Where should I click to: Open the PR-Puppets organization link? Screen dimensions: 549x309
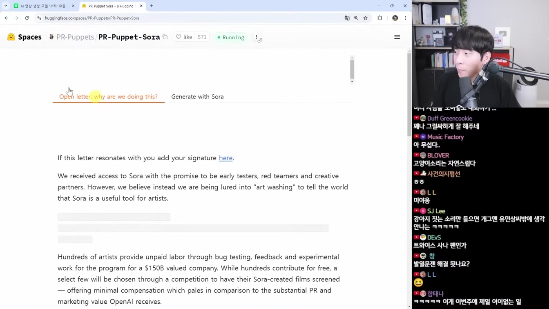tap(75, 37)
